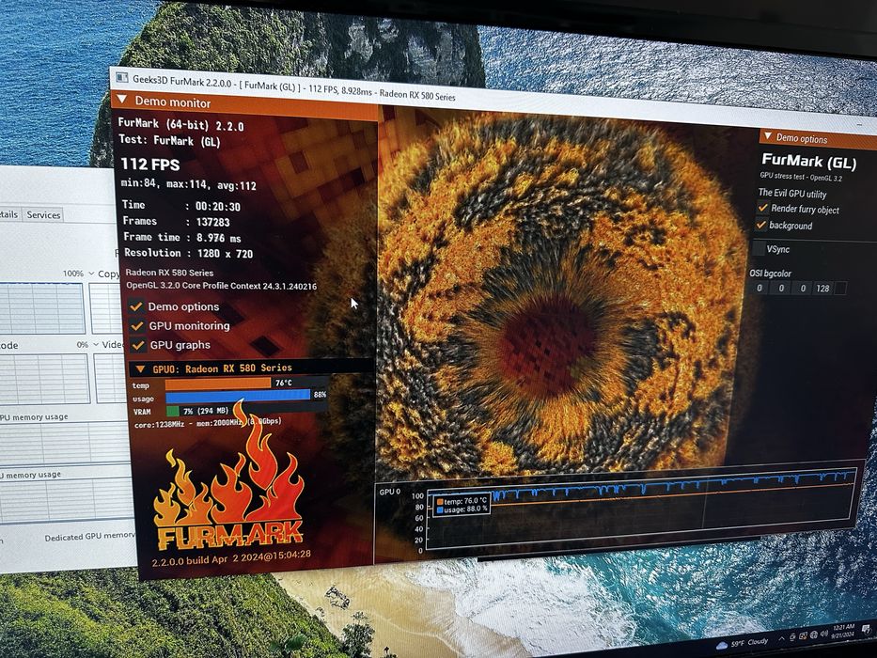The height and width of the screenshot is (658, 877).
Task: Click the blue usage 88% bar
Action: point(238,396)
